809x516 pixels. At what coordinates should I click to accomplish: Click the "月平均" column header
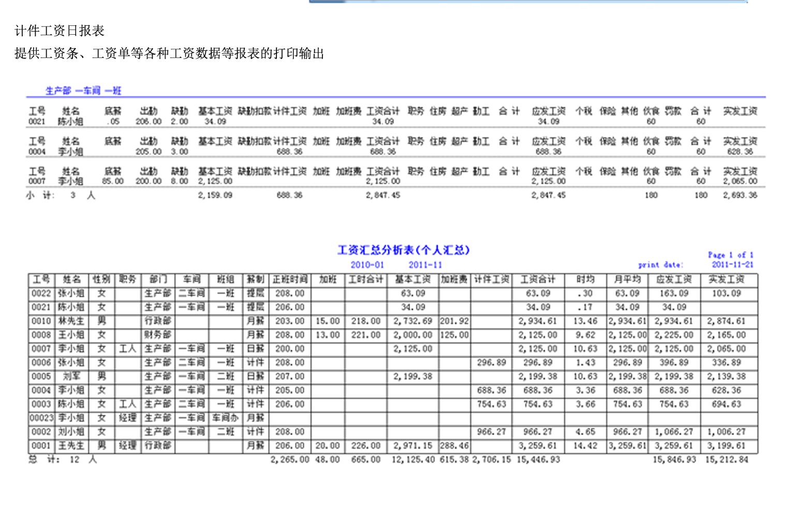click(x=627, y=280)
